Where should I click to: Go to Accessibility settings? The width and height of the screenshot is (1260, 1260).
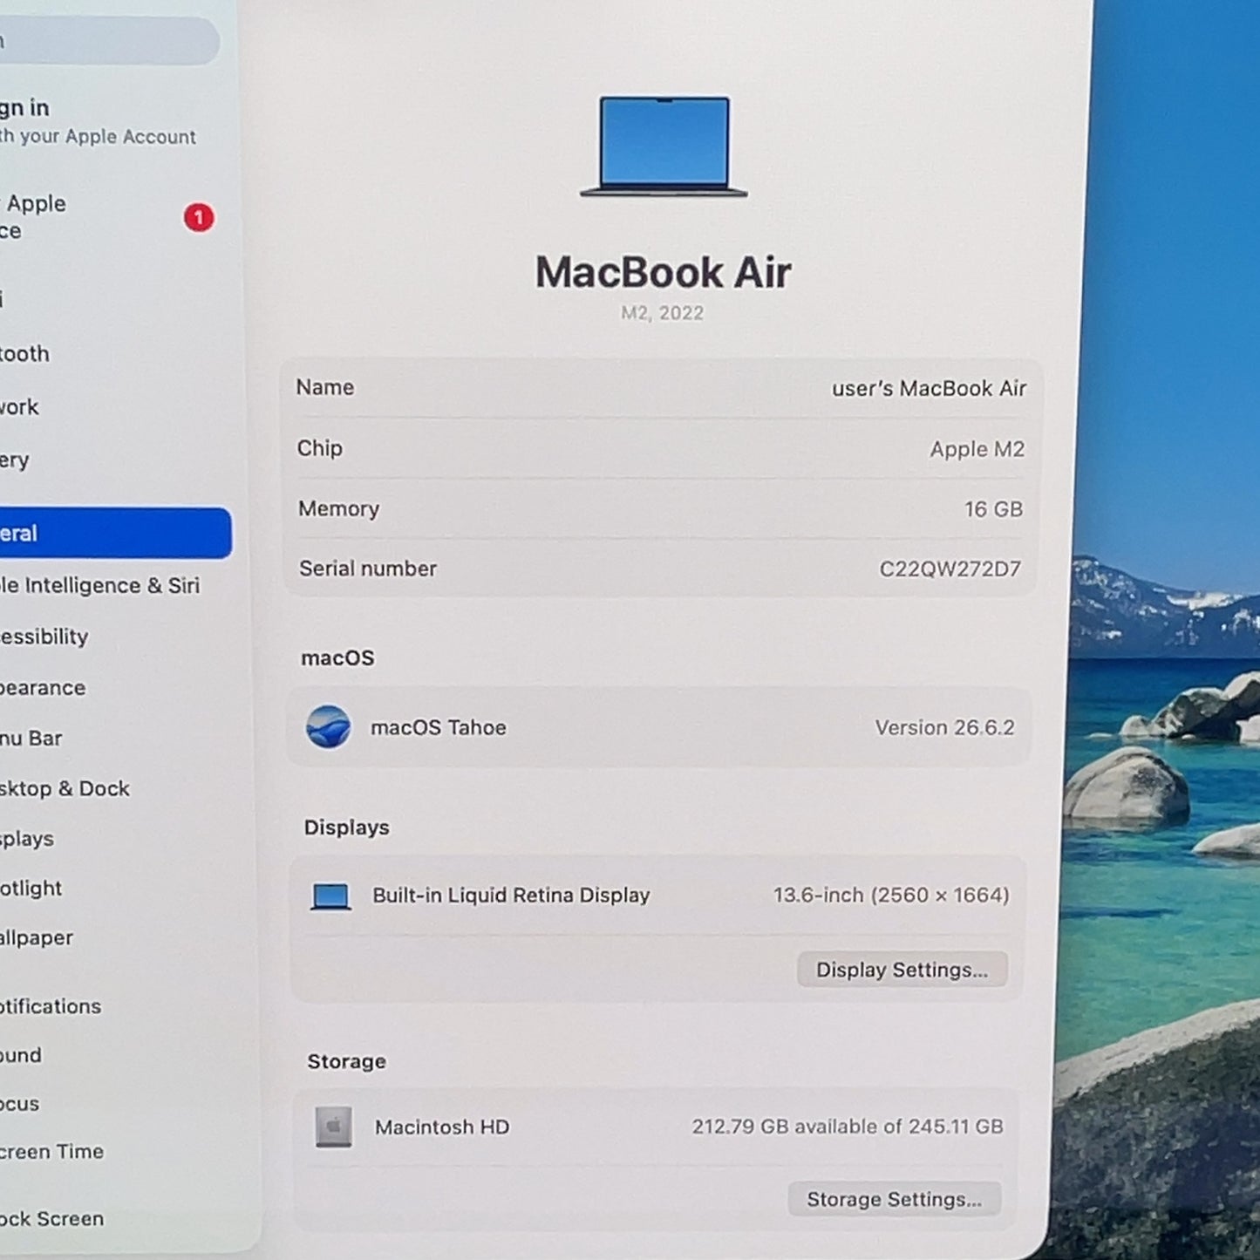[44, 637]
